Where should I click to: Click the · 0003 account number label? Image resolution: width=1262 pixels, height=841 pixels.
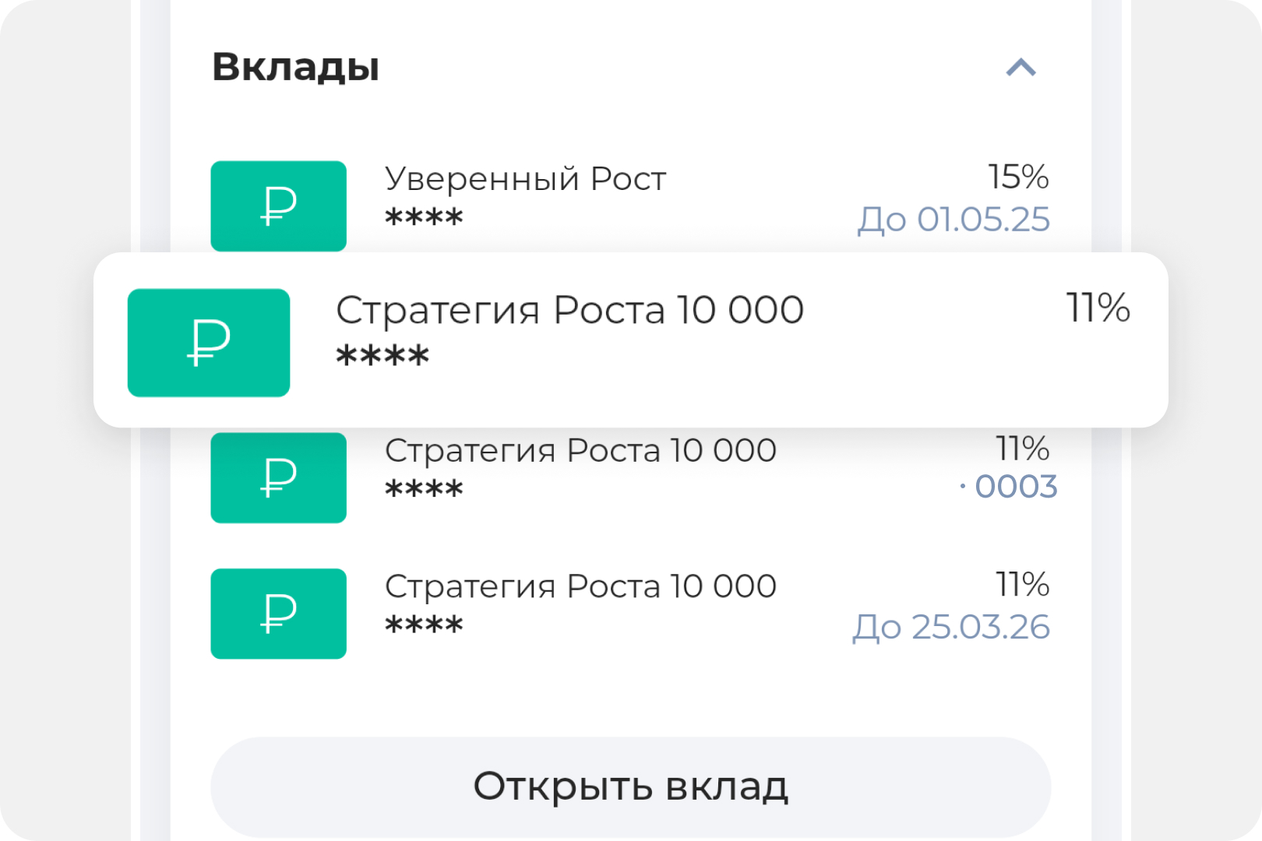[1008, 487]
